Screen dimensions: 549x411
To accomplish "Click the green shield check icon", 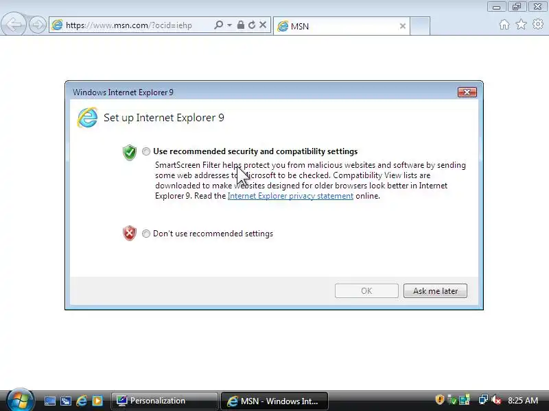I will (130, 152).
